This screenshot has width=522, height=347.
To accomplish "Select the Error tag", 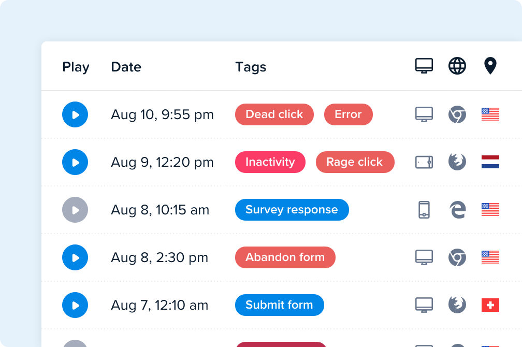I will click(x=348, y=114).
